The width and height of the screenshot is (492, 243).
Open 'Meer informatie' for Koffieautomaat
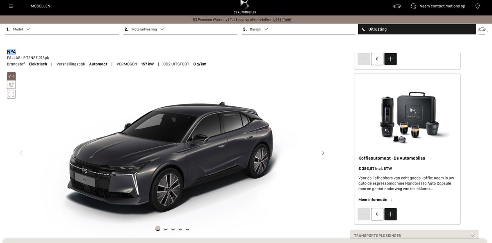(x=373, y=200)
